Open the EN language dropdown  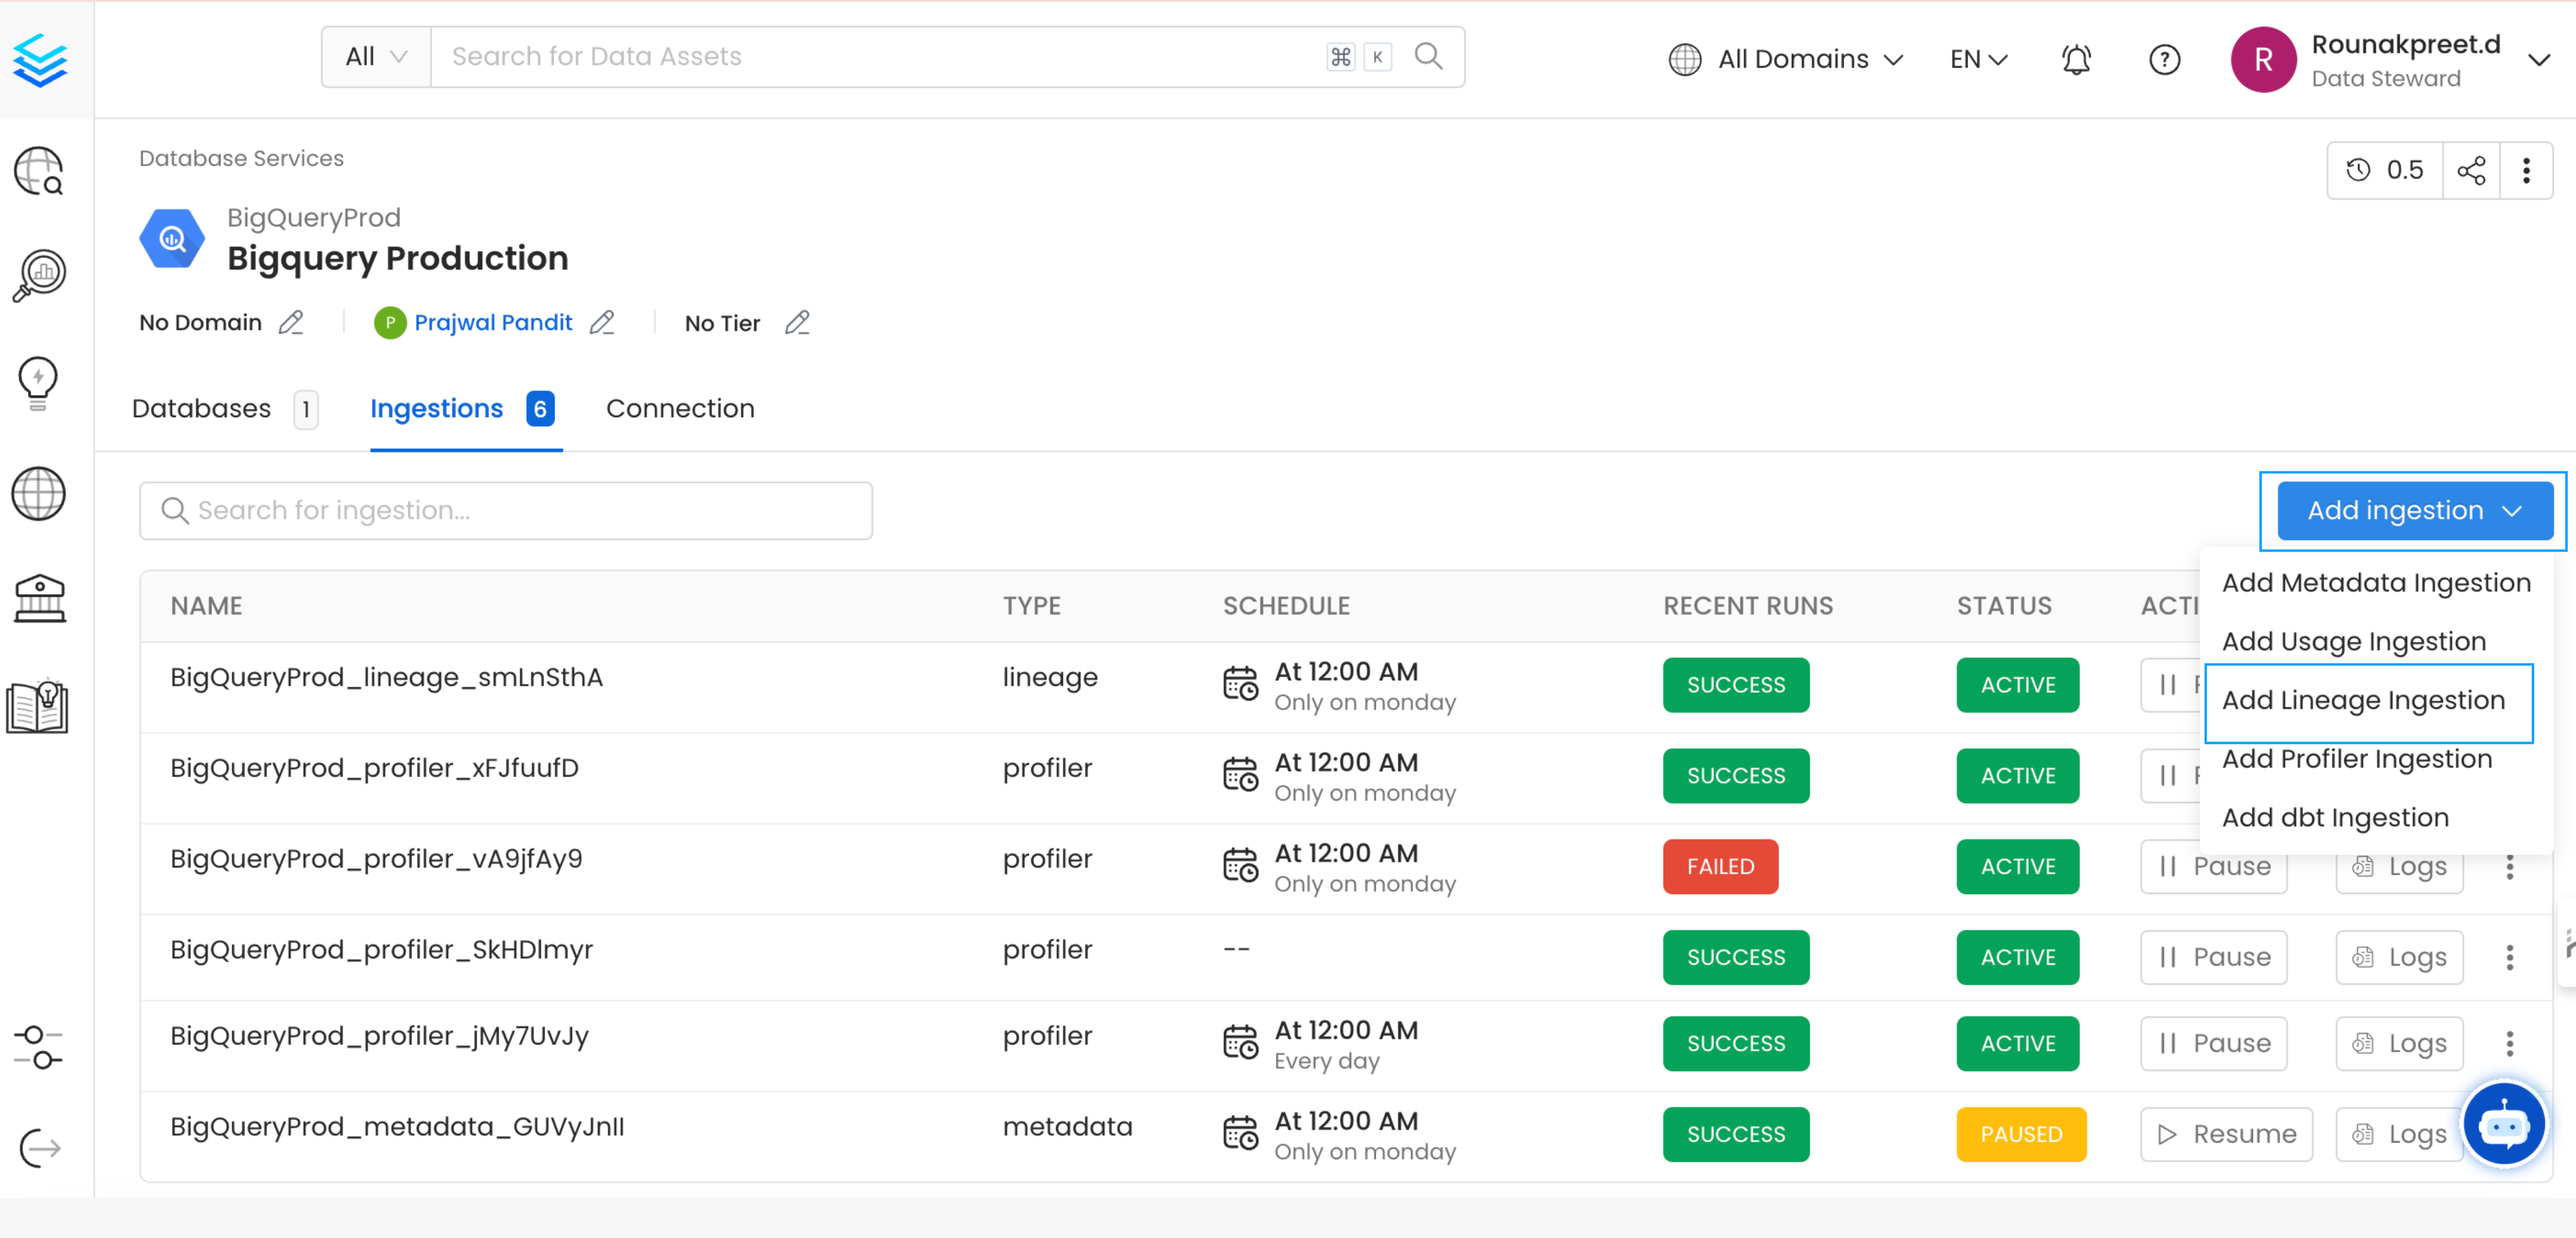pyautogui.click(x=1978, y=59)
